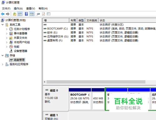Select the 450 MB partition block
Viewport: 156px width, 120px height.
pos(98,99)
